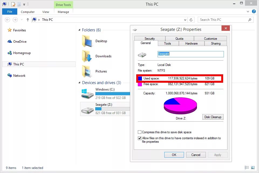Go up one folder level arrow
259x173 pixels.
[28, 20]
